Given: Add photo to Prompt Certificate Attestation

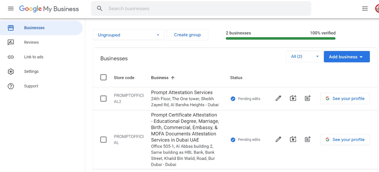Looking at the screenshot, I should 293,139.
